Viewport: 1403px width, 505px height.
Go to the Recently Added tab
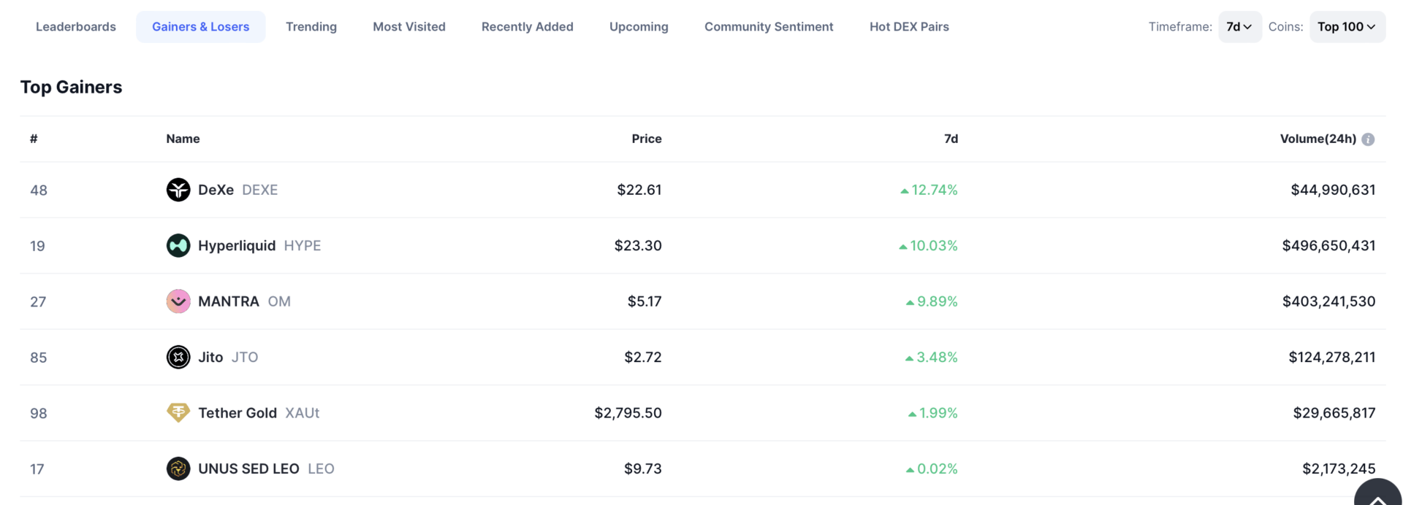[x=527, y=27]
